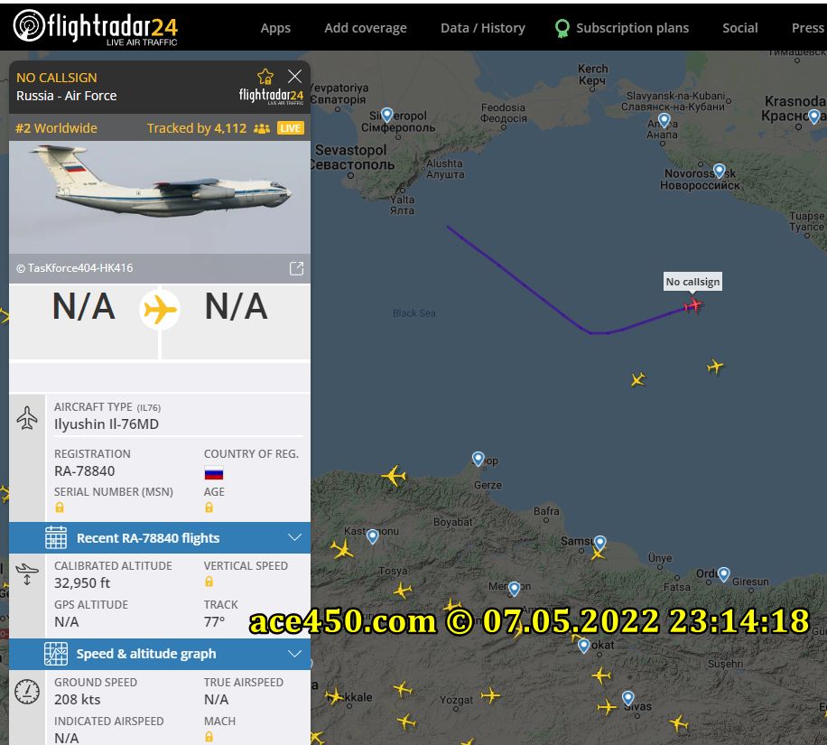This screenshot has width=827, height=745.
Task: Click the locked serial number padlock icon
Action: pos(60,508)
